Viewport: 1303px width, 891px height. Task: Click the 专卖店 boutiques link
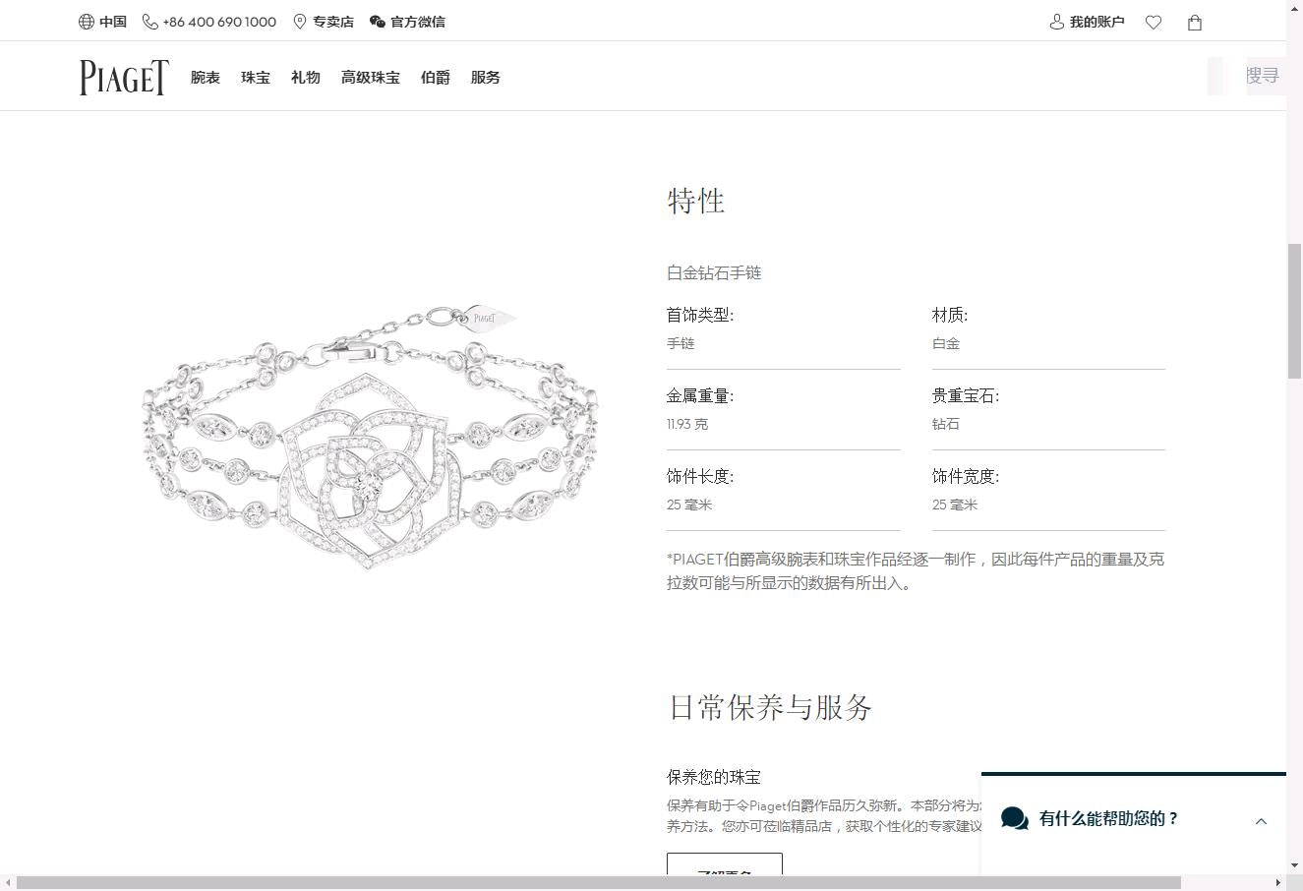pos(333,22)
